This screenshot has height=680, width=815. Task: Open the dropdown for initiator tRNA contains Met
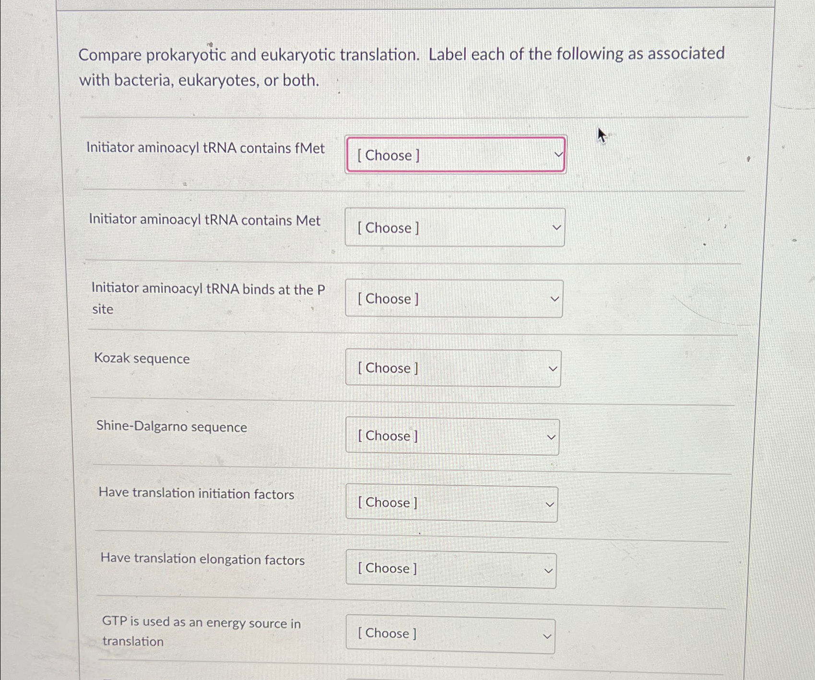(454, 228)
